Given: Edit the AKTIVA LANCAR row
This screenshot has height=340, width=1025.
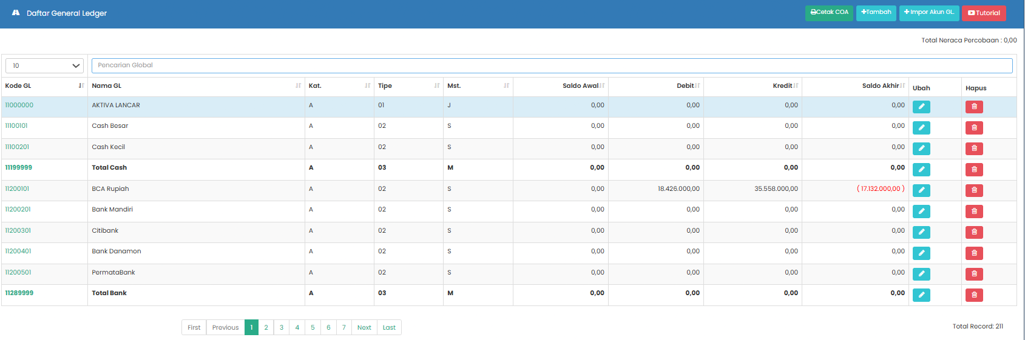Looking at the screenshot, I should click(921, 107).
